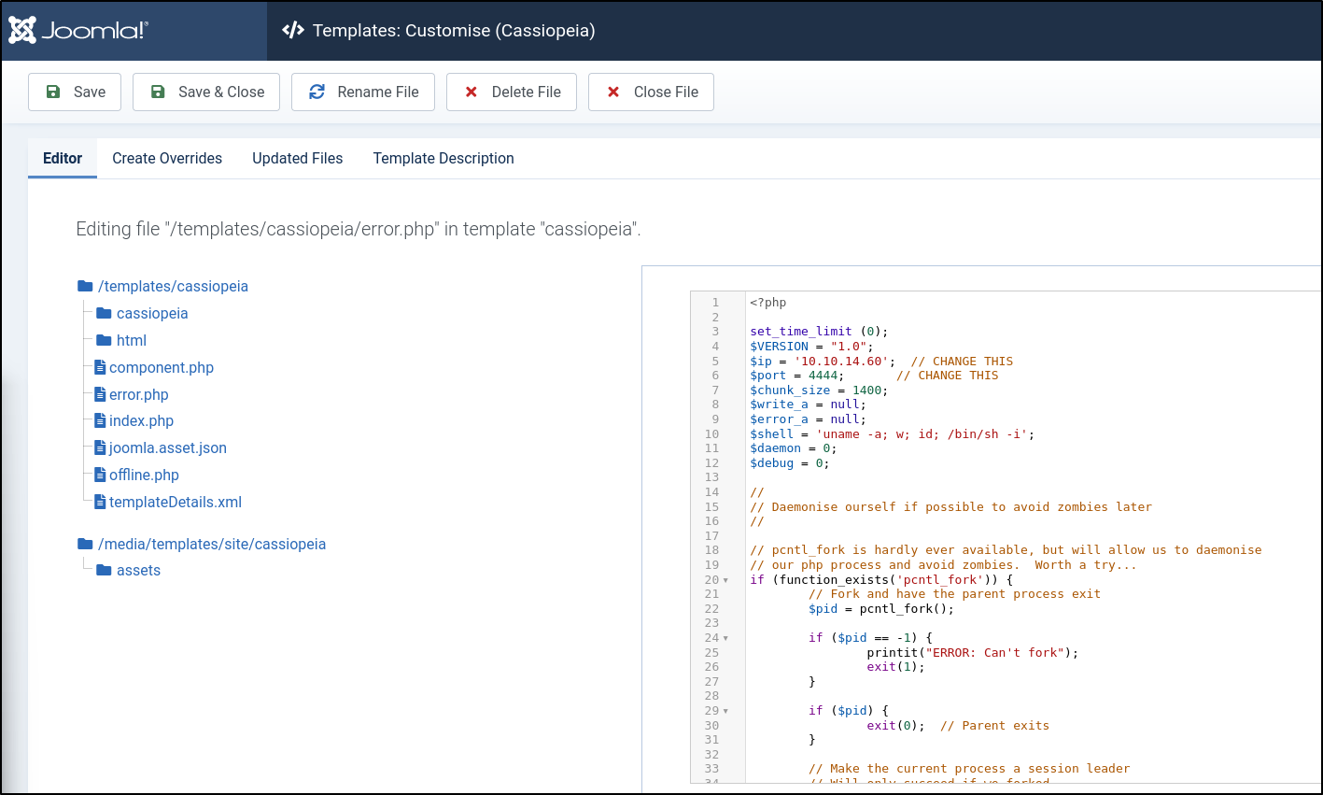View the Template Description tab
This screenshot has width=1323, height=795.
(443, 158)
